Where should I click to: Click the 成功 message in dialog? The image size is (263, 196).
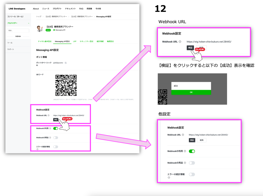click(176, 86)
